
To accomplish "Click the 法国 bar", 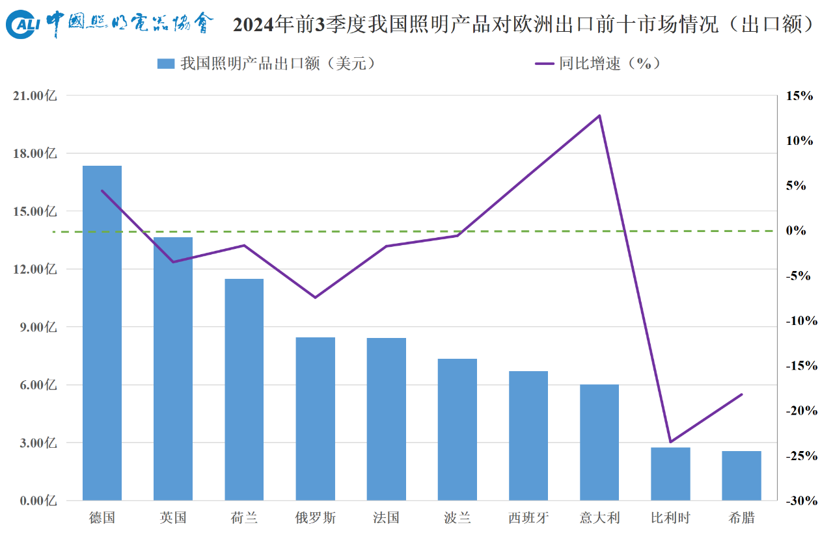I will click(x=386, y=419).
